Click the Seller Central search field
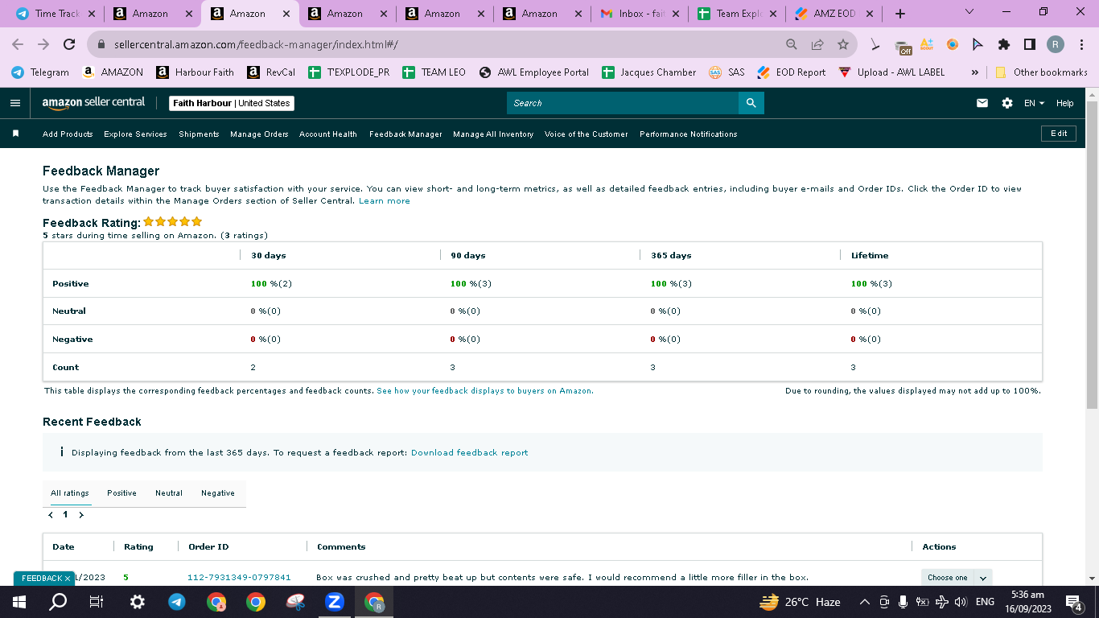 [623, 103]
